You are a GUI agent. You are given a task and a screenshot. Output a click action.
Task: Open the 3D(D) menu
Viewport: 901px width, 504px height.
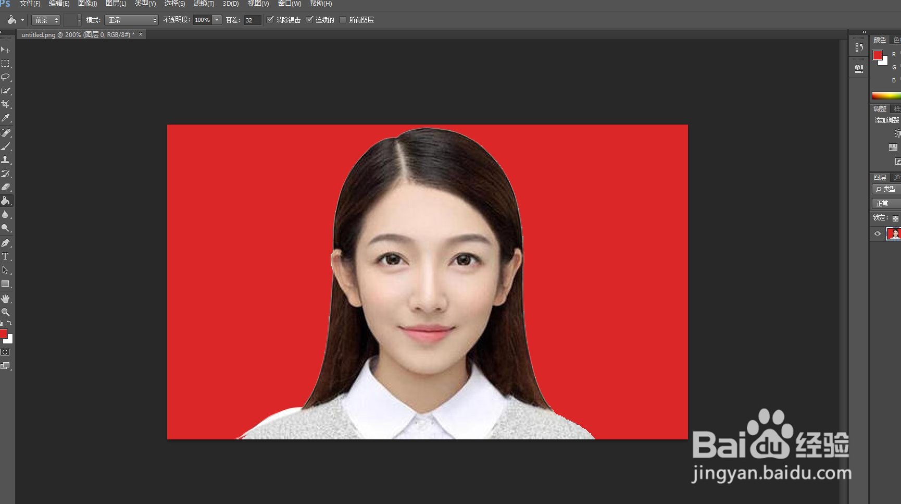(x=231, y=4)
